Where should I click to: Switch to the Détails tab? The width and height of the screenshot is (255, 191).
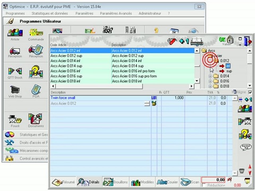(x=89, y=182)
